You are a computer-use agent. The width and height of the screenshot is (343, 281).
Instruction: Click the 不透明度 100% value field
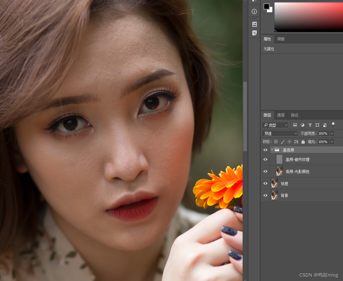click(323, 133)
